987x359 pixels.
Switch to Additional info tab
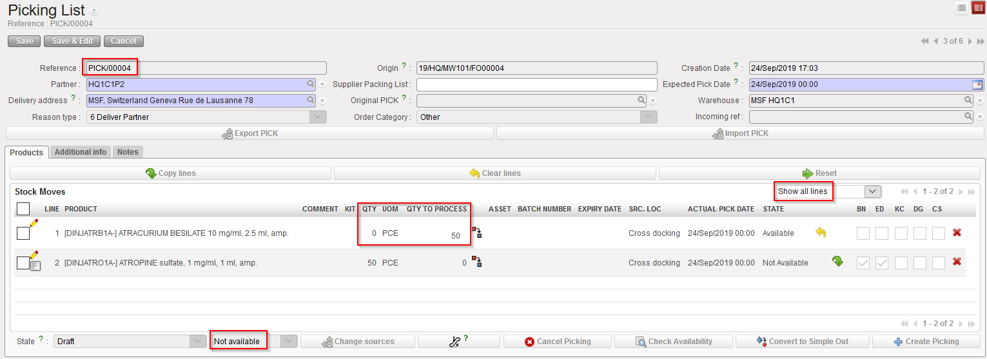(81, 152)
